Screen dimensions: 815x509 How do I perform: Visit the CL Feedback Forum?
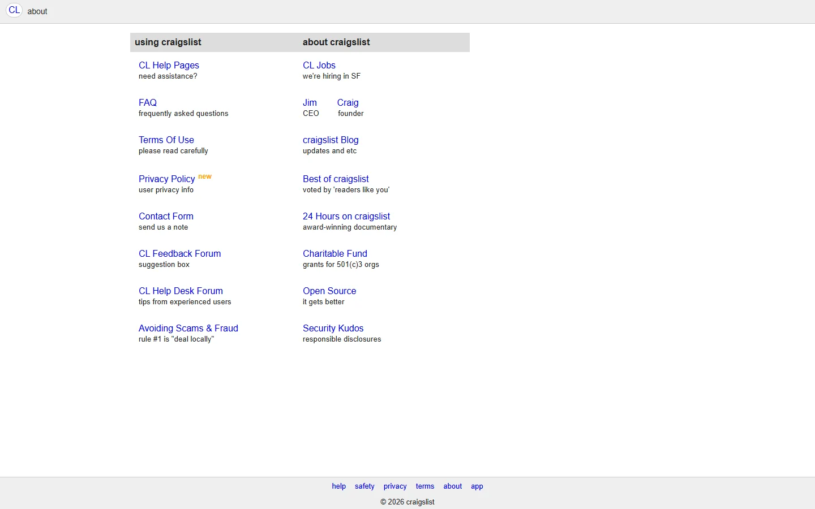pyautogui.click(x=180, y=254)
